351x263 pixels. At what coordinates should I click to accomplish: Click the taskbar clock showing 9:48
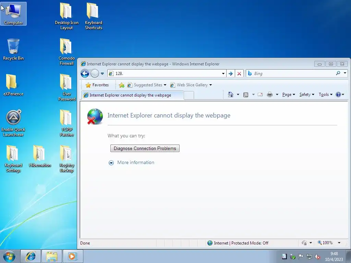pyautogui.click(x=334, y=256)
